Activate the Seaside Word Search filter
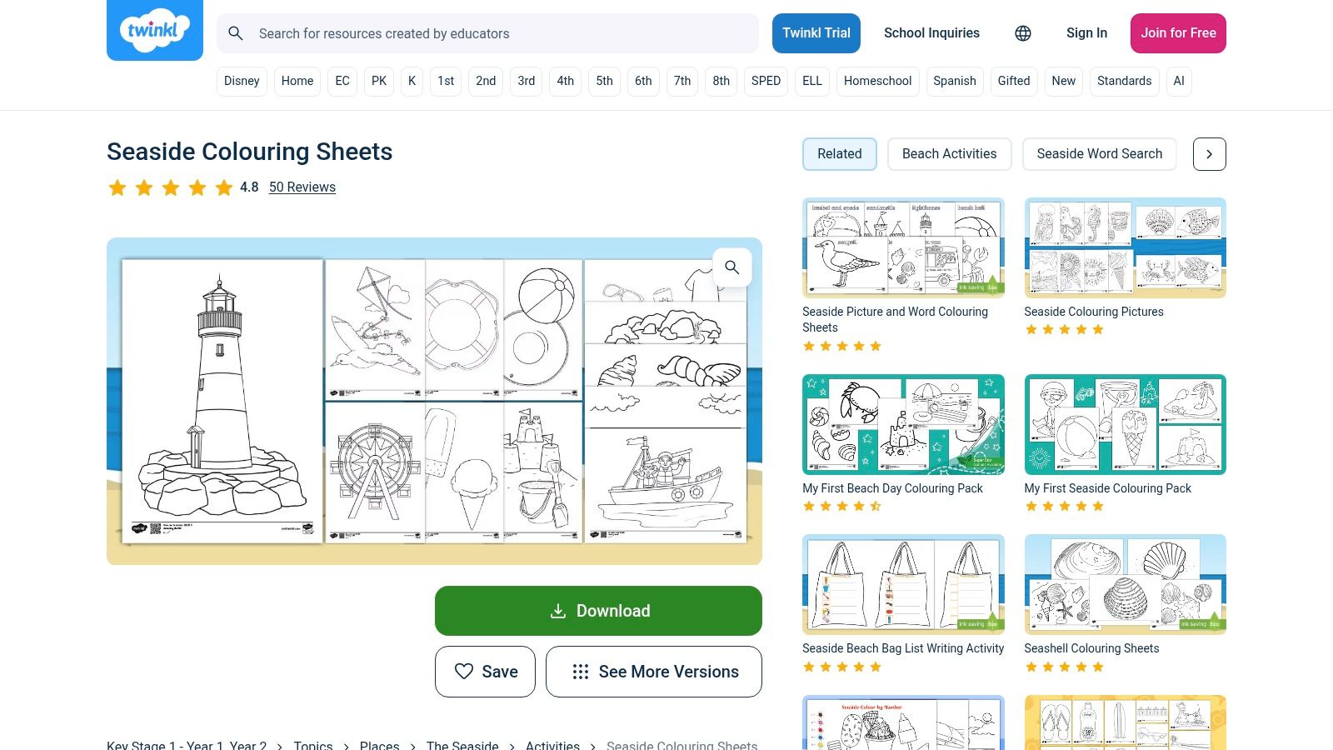 1099,153
